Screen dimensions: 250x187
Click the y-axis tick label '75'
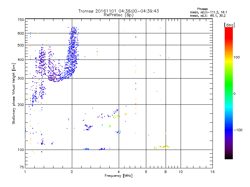[22, 167]
